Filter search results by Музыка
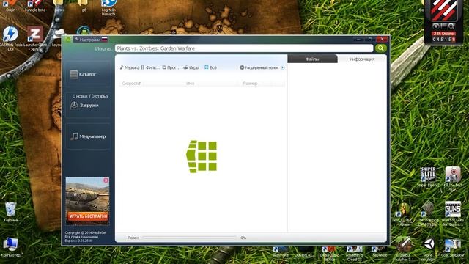469x264 pixels. [x=130, y=67]
